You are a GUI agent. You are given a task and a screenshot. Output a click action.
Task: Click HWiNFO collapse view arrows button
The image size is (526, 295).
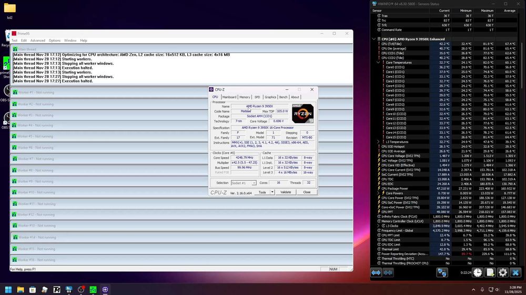pos(388,272)
